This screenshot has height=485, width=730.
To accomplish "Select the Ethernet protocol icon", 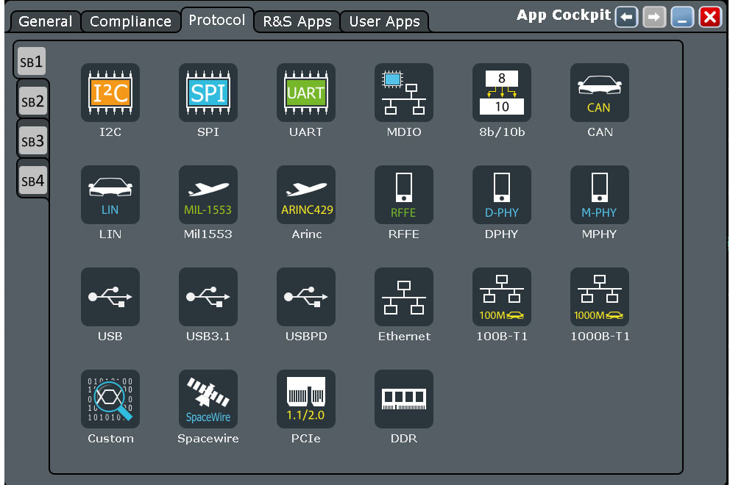I will pyautogui.click(x=403, y=297).
